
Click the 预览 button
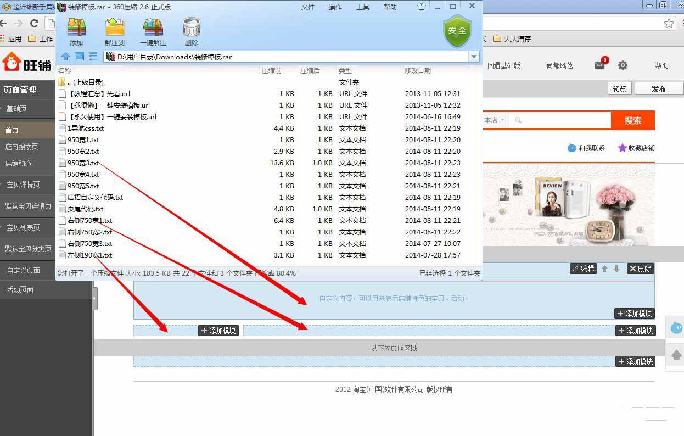tap(620, 88)
